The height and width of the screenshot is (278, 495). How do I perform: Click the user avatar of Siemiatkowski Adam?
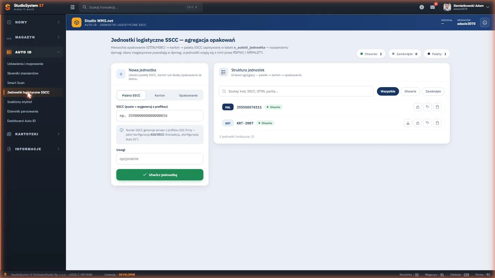(447, 7)
